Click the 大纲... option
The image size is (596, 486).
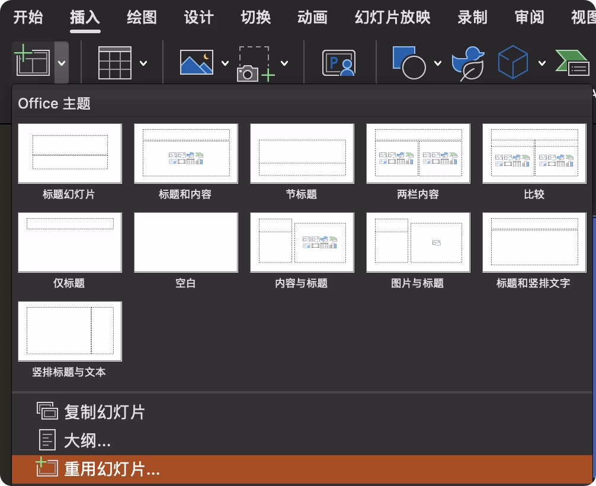(x=87, y=440)
